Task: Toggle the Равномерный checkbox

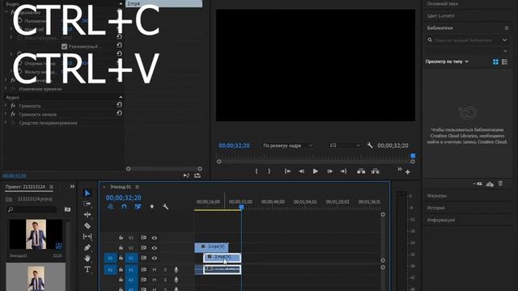Action: [x=65, y=47]
